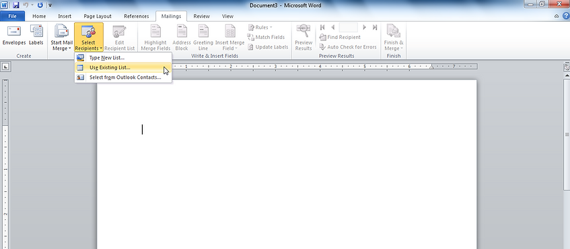Open Finish & Merge dropdown

click(394, 38)
